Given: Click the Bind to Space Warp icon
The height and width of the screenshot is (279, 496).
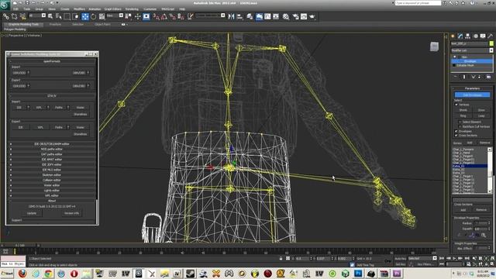Looking at the screenshot, I should coord(22,16).
